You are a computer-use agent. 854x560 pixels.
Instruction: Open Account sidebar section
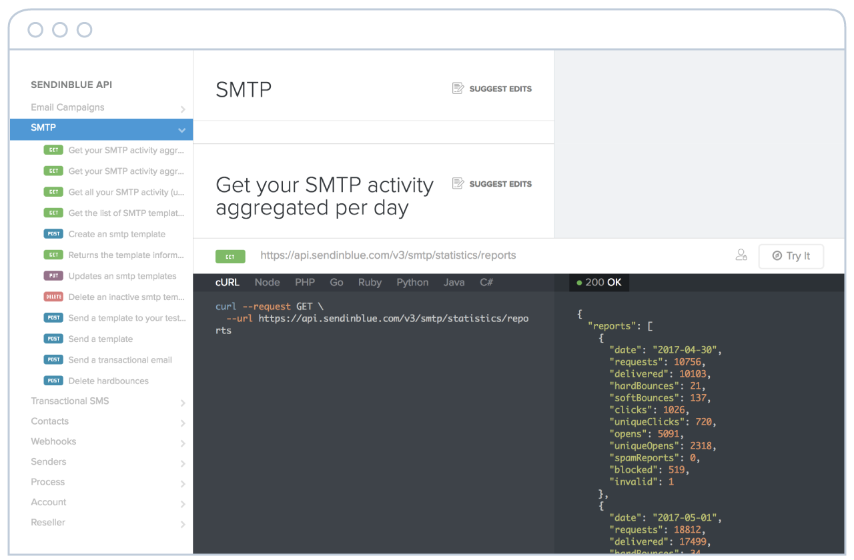[x=49, y=502]
